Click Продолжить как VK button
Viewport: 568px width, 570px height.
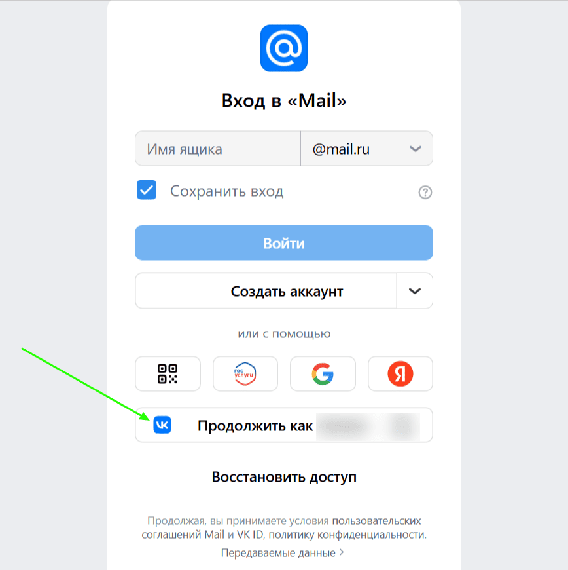(283, 425)
